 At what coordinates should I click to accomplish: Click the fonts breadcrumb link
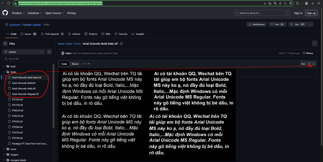click(77, 44)
